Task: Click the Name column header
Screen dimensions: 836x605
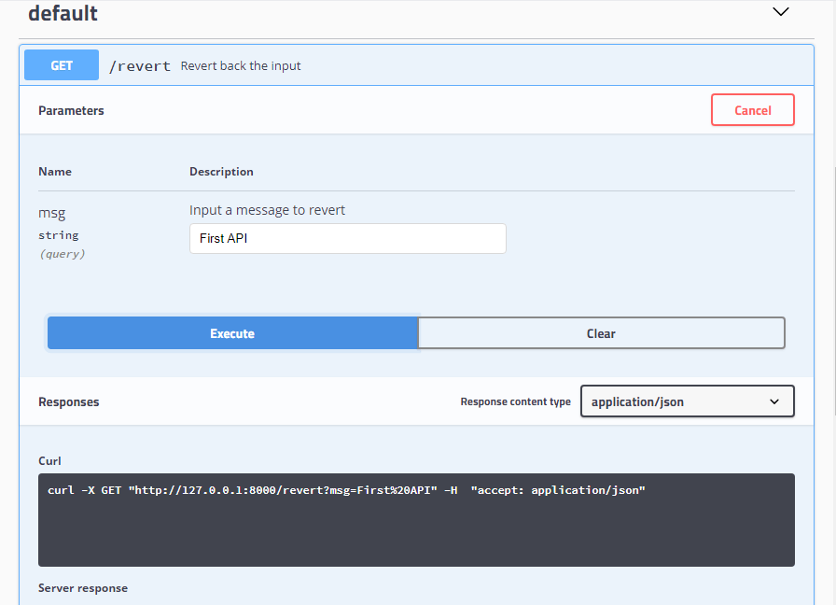Action: [55, 172]
